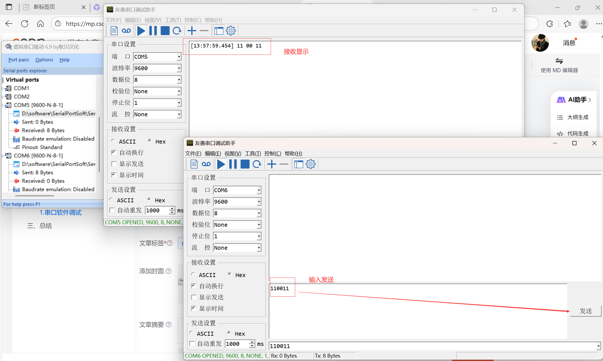The width and height of the screenshot is (603, 361).
Task: Click the 发送 send button
Action: coord(586,311)
